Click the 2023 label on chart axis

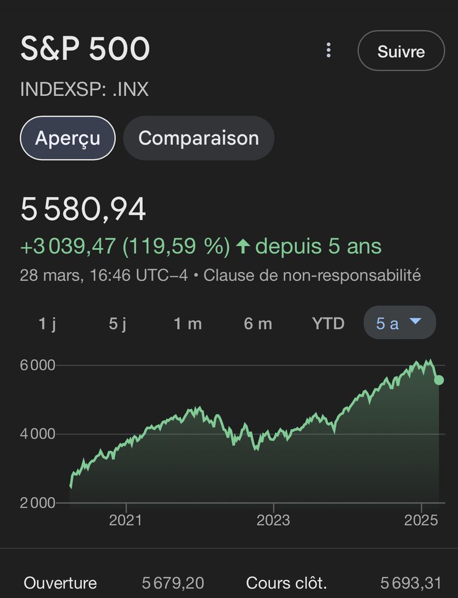coord(273,520)
